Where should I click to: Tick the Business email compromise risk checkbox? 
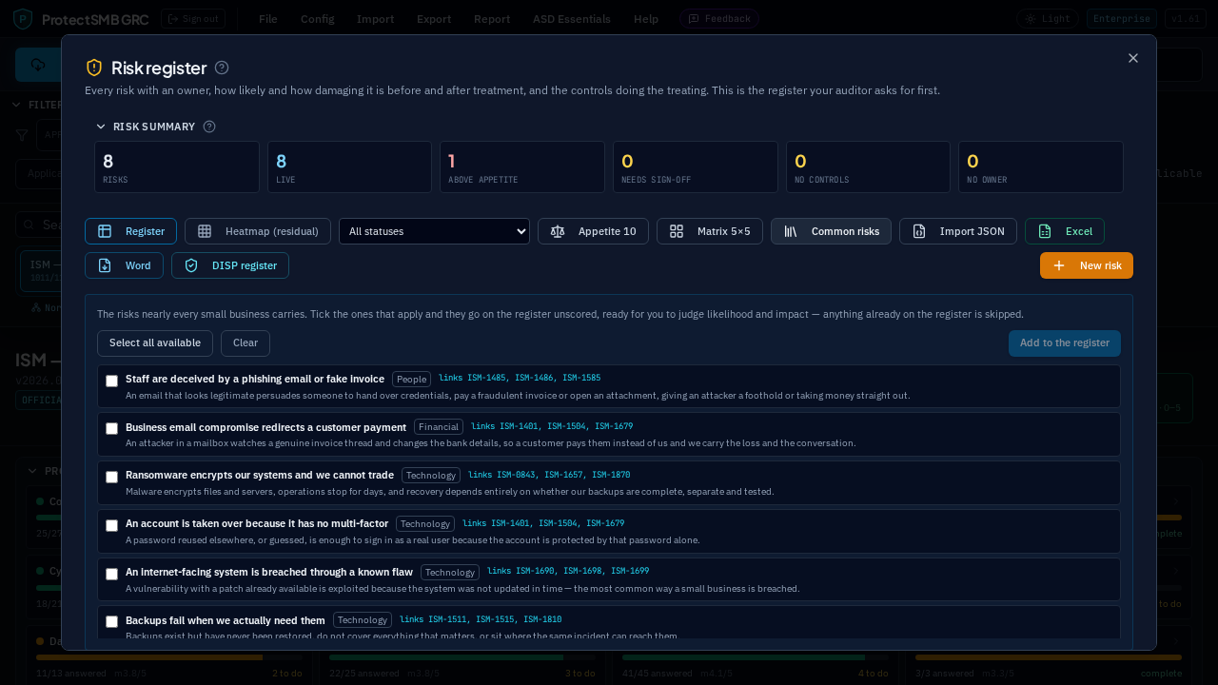112,428
